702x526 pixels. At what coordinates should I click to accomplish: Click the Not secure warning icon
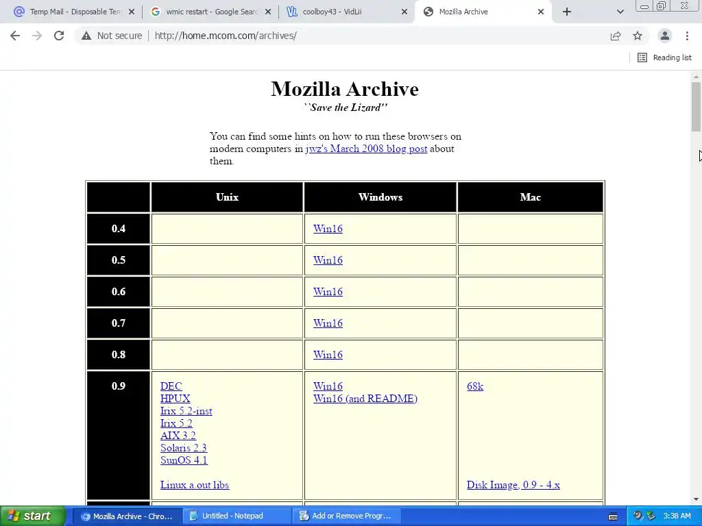pyautogui.click(x=86, y=36)
